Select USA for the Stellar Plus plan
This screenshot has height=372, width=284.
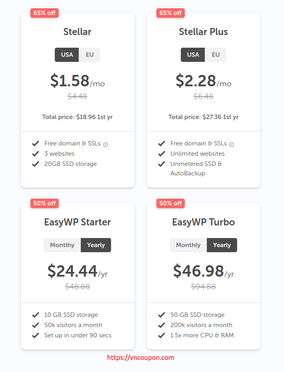[193, 55]
